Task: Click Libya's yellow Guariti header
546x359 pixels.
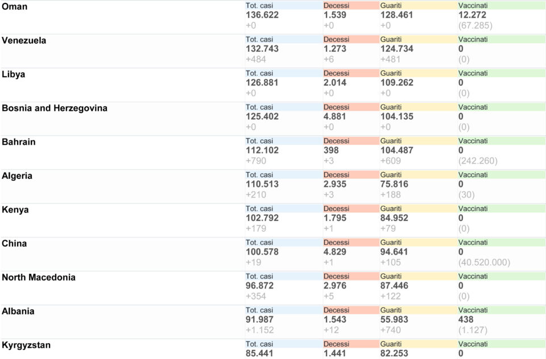Action: click(418, 73)
